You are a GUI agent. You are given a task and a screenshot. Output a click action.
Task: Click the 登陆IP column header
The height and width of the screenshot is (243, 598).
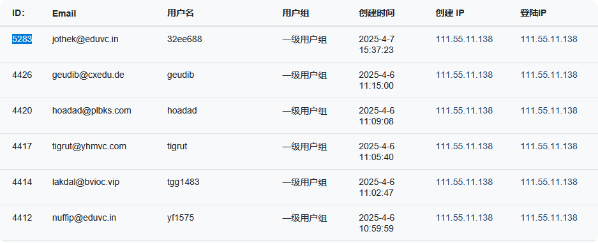[x=533, y=13]
